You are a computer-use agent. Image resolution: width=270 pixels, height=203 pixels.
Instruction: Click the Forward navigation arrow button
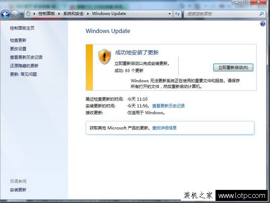(16, 14)
